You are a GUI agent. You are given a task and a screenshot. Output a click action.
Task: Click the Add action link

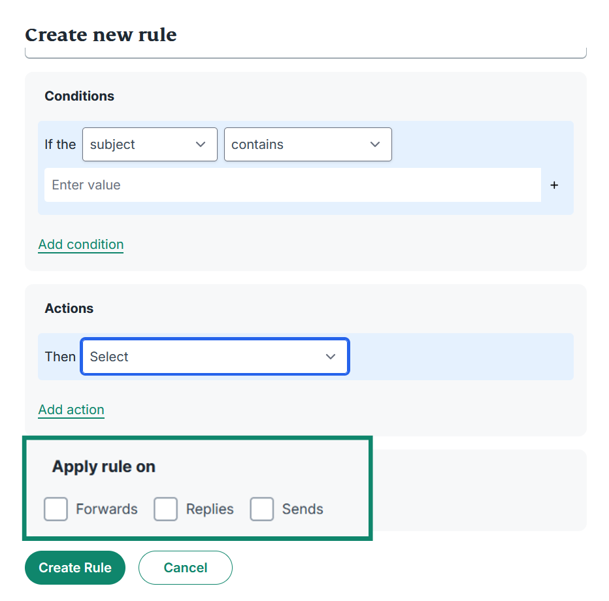click(x=71, y=410)
